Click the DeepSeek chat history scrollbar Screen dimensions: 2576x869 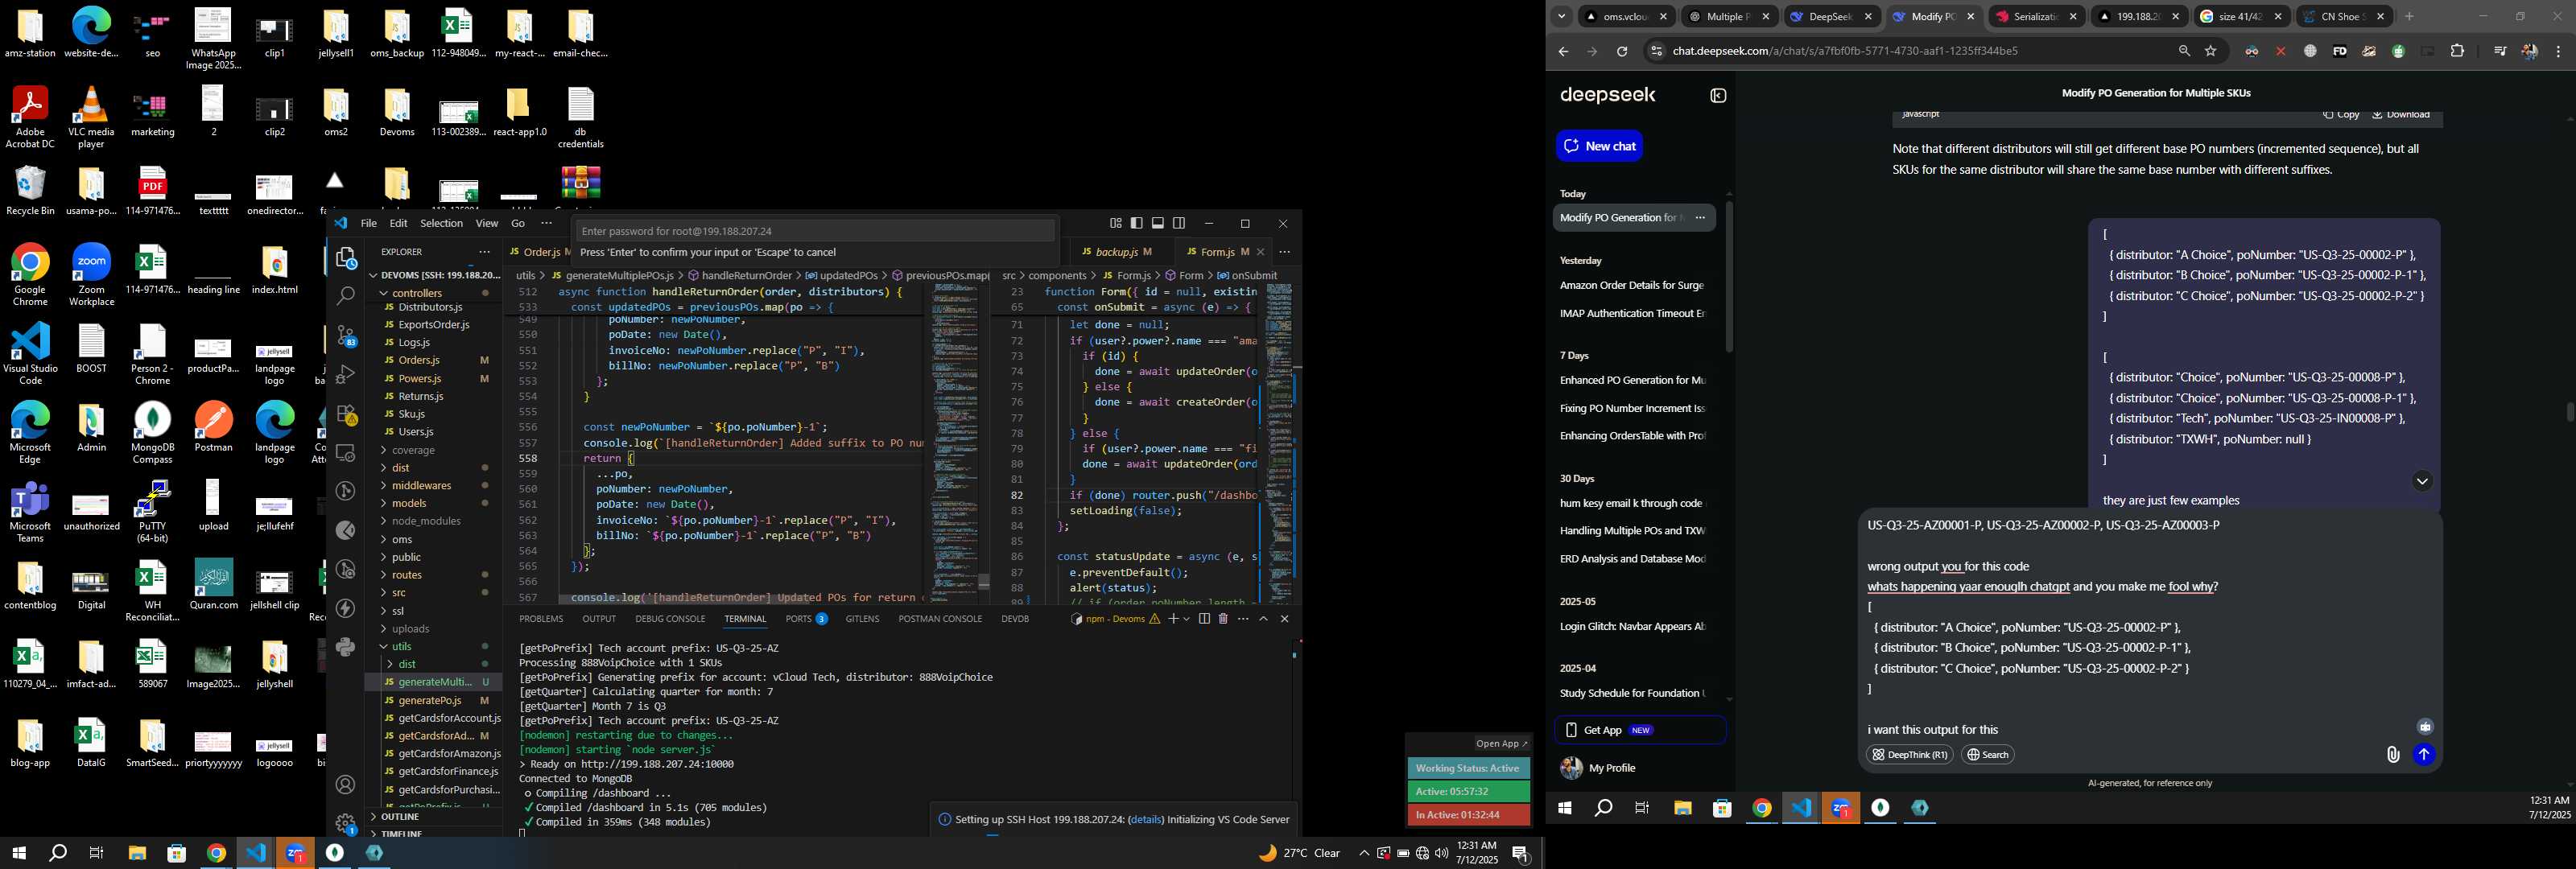tap(1729, 277)
